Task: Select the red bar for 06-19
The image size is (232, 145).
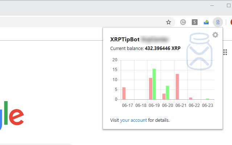Action: (x=151, y=88)
